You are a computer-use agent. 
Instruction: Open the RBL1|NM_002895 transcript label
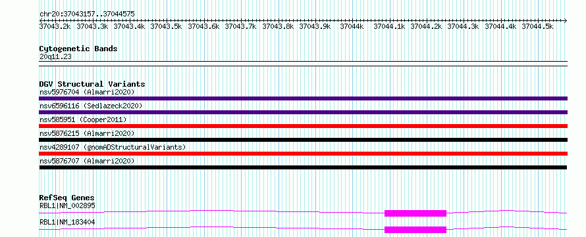pos(67,205)
